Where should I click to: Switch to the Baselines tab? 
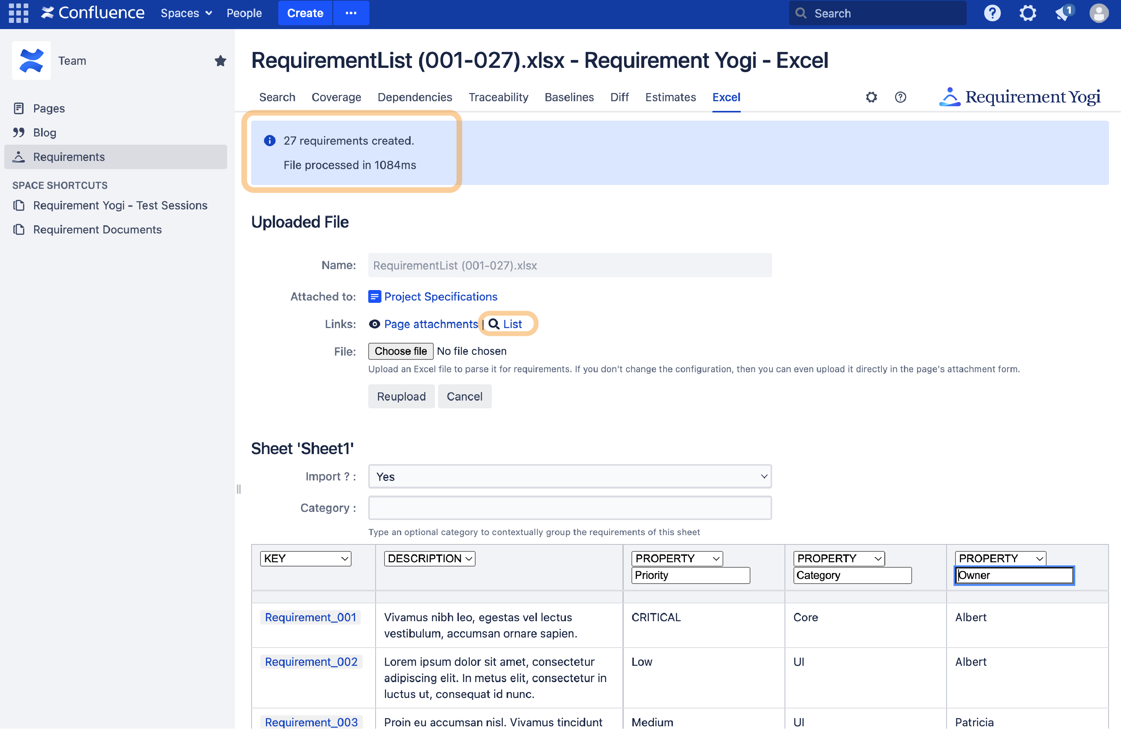[569, 97]
